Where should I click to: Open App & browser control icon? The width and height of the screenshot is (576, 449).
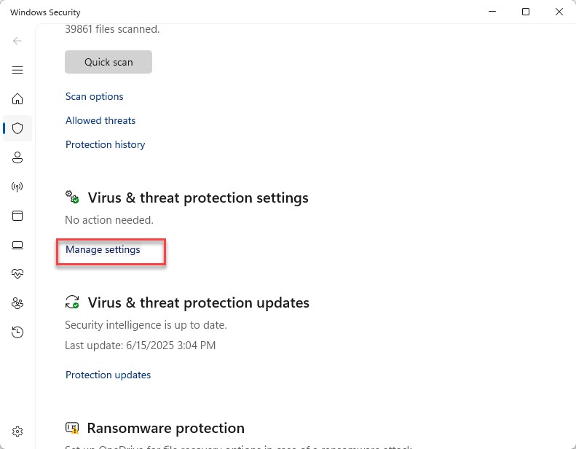17,216
